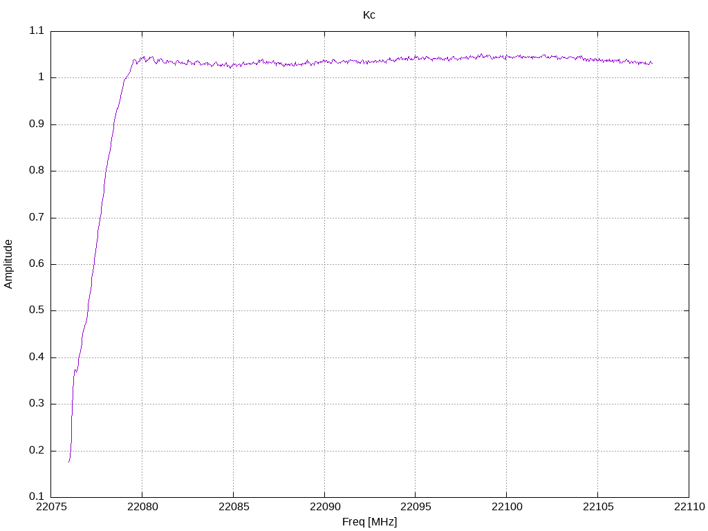Image resolution: width=708 pixels, height=531 pixels.
Task: Click the x-axis tick label 22075
Action: (x=51, y=507)
